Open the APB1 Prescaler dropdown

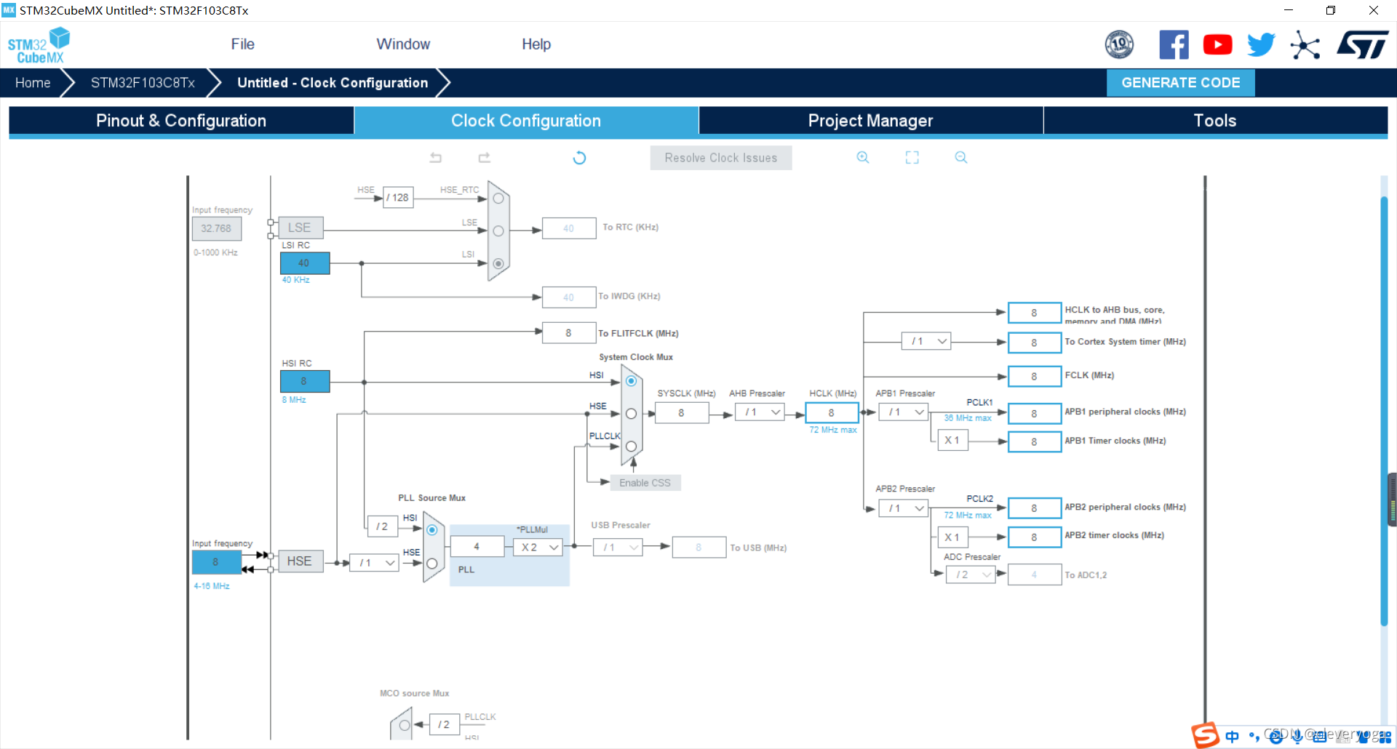(903, 412)
